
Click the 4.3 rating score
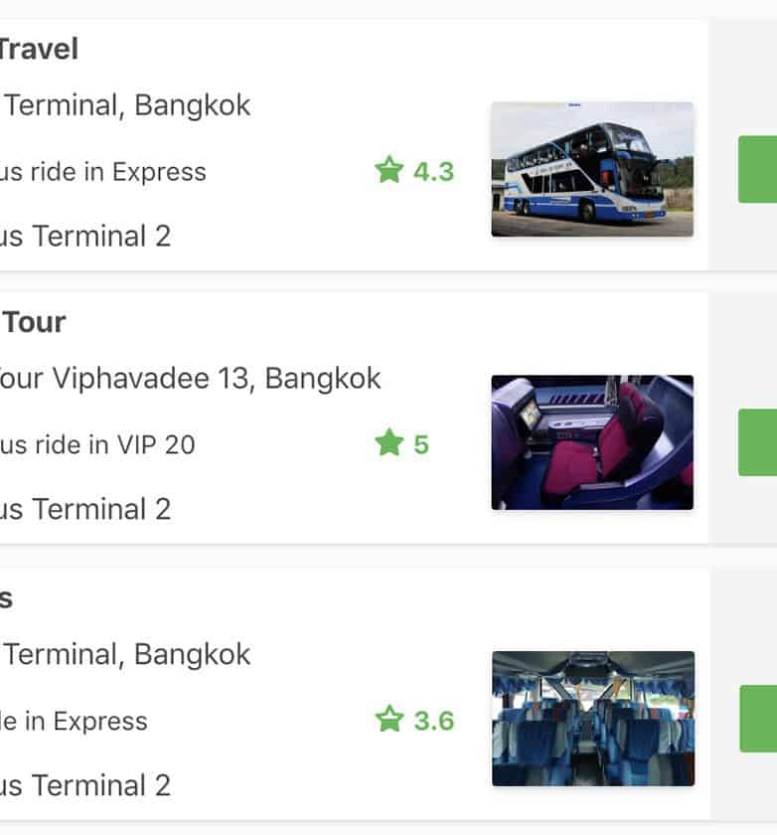(433, 172)
